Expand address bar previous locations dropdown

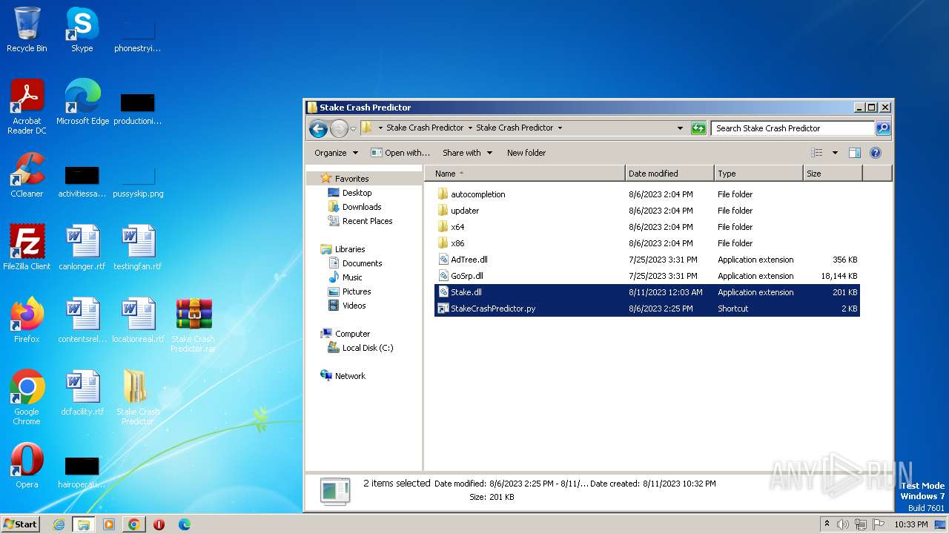[x=680, y=128]
